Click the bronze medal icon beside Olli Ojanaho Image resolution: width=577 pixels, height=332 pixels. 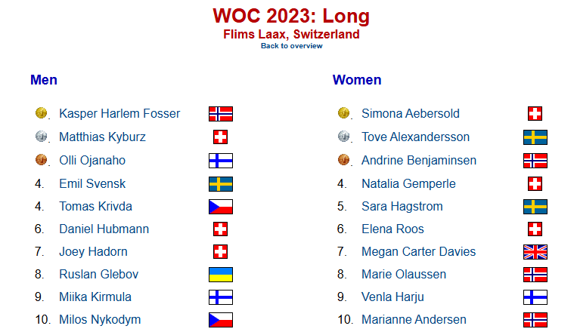pos(41,160)
